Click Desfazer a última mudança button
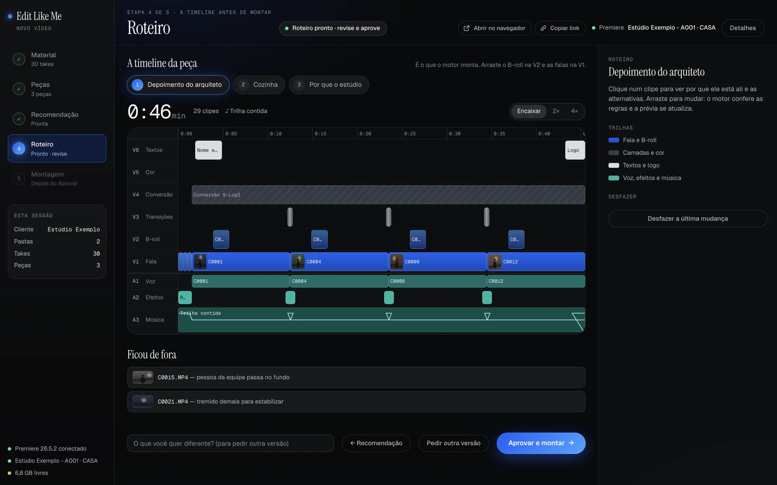This screenshot has height=485, width=777. click(x=688, y=219)
